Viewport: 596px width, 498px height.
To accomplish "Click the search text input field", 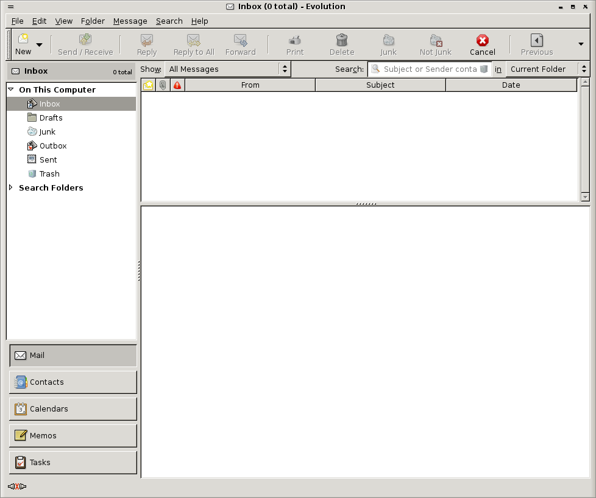I will click(430, 69).
